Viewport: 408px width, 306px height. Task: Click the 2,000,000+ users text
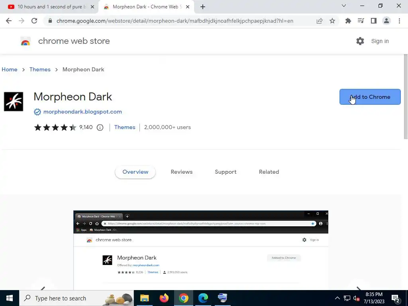tap(167, 127)
